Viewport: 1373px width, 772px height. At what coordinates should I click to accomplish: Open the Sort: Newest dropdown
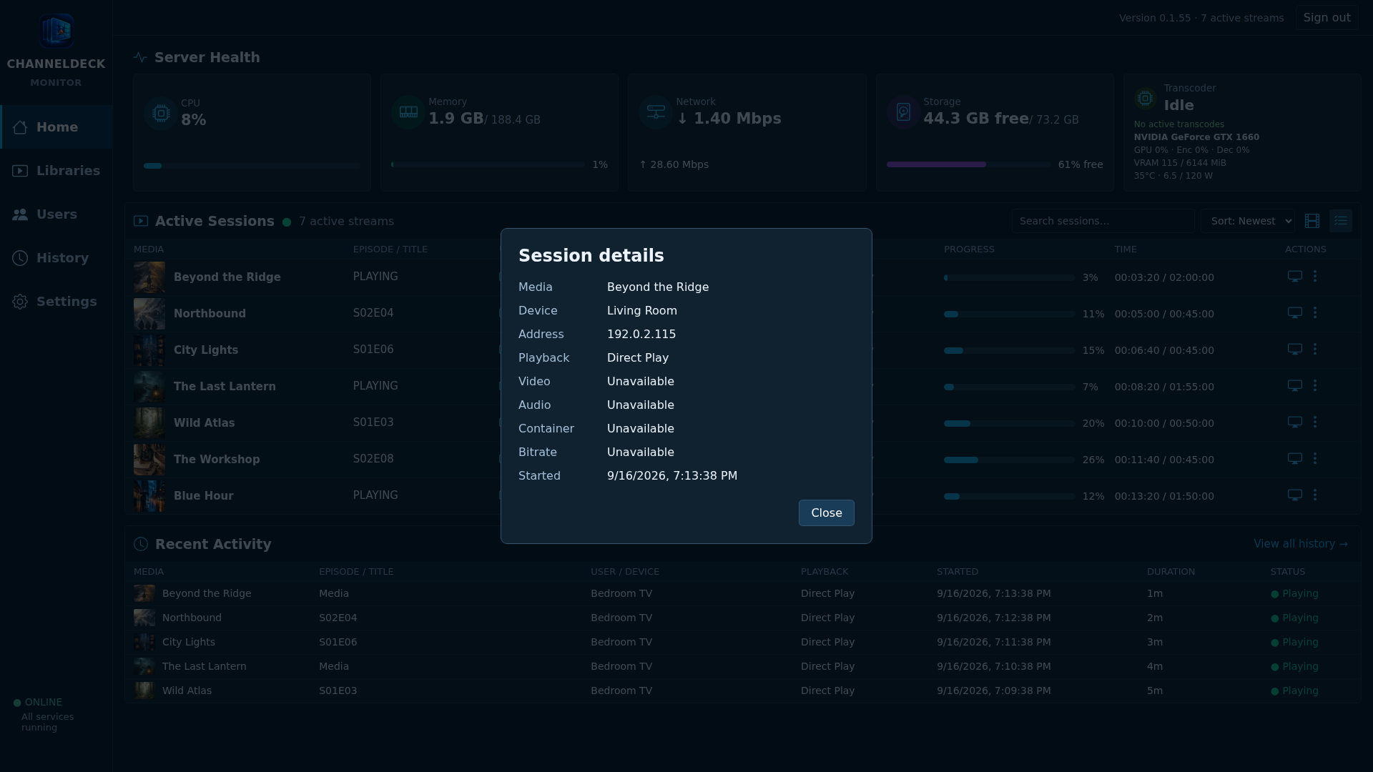1248,221
